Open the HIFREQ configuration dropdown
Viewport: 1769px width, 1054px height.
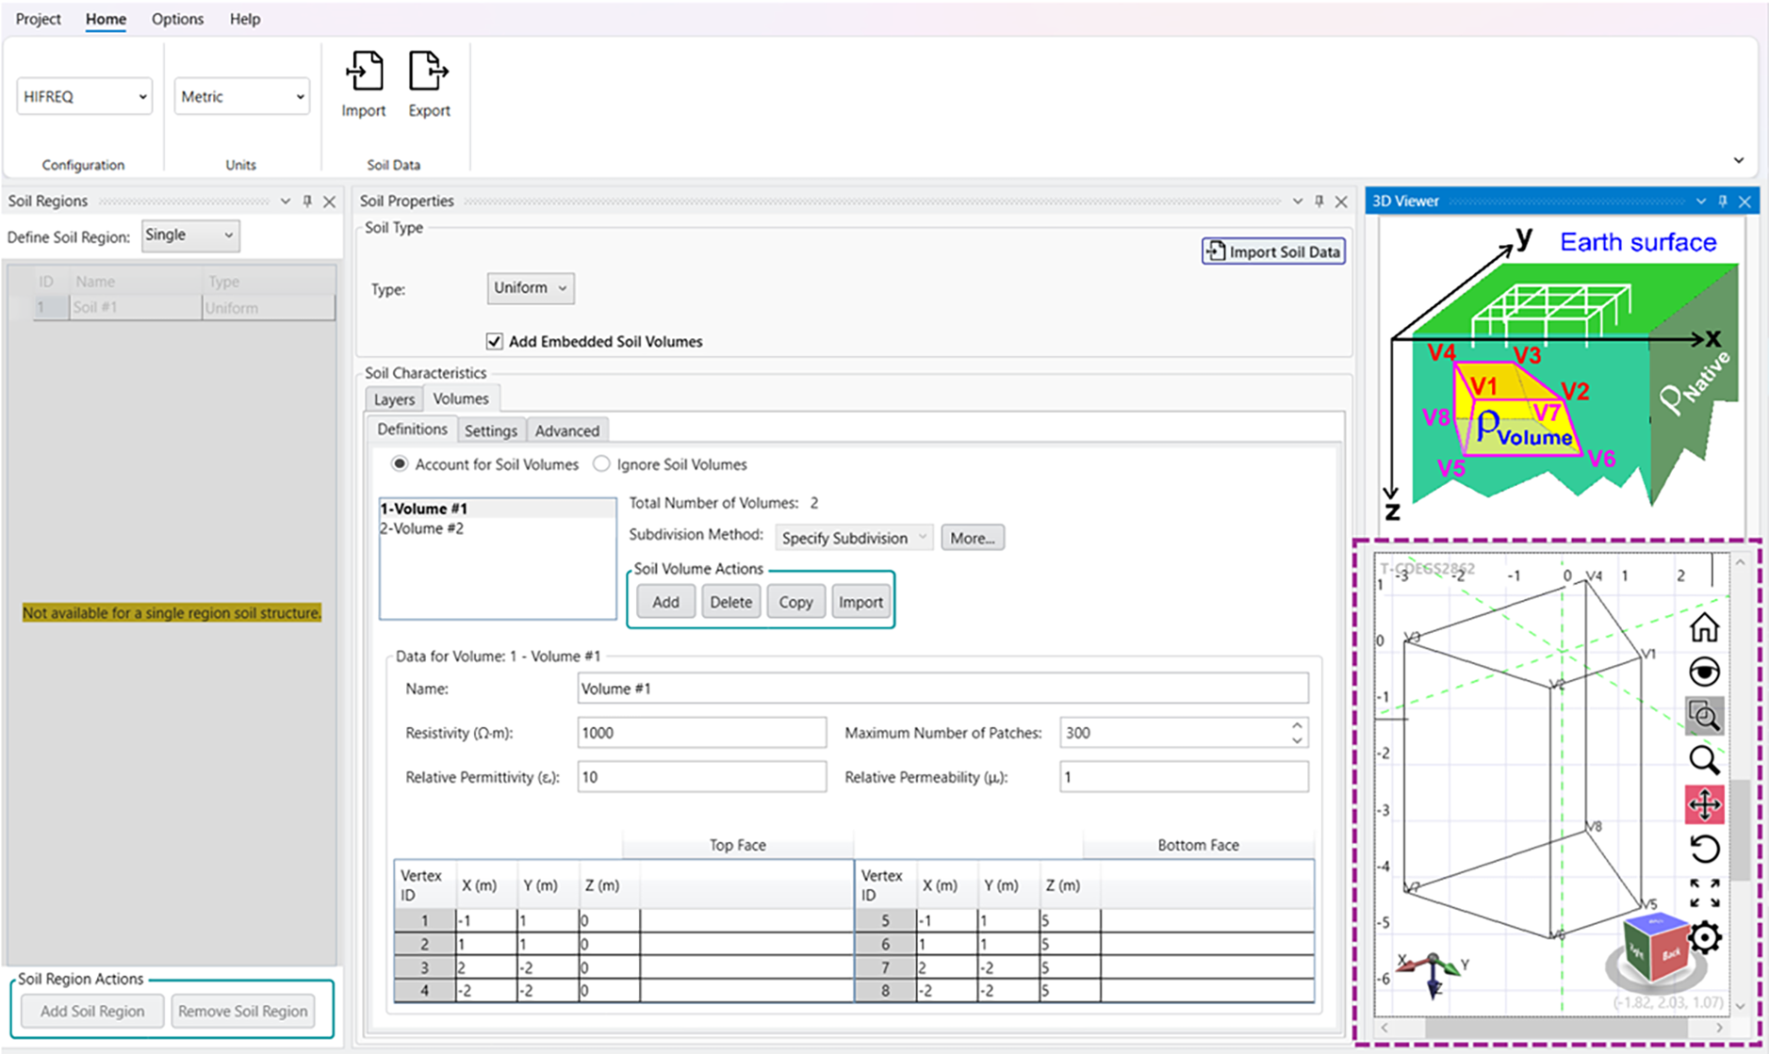(85, 96)
